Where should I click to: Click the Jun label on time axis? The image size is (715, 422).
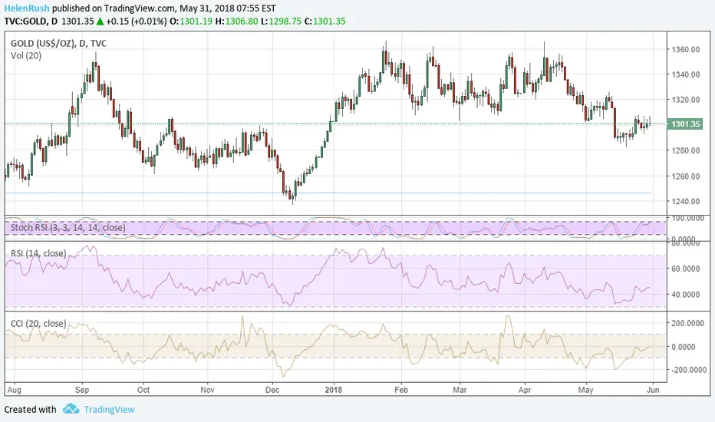(x=653, y=390)
